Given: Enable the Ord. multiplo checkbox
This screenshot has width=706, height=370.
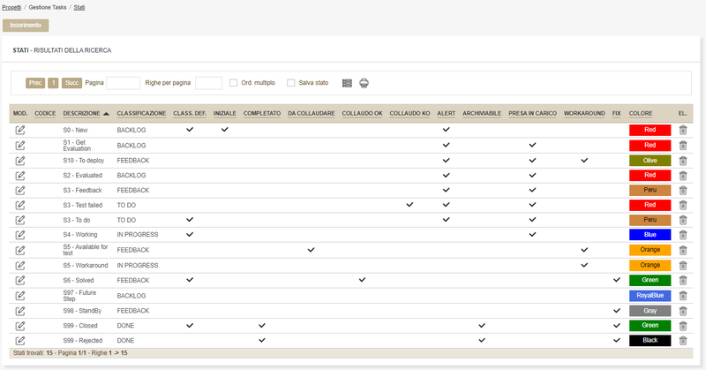Looking at the screenshot, I should (x=233, y=83).
